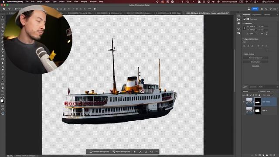
Task: Collapse the Align and Distribute section
Action: point(243,39)
